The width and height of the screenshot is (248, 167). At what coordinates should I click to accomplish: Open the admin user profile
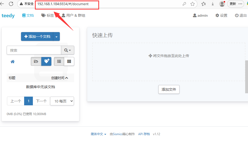200,15
